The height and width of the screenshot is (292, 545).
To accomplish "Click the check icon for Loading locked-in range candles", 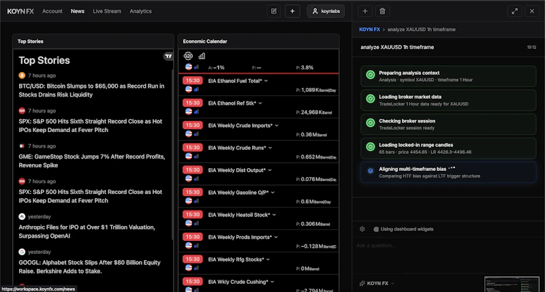I will (371, 146).
